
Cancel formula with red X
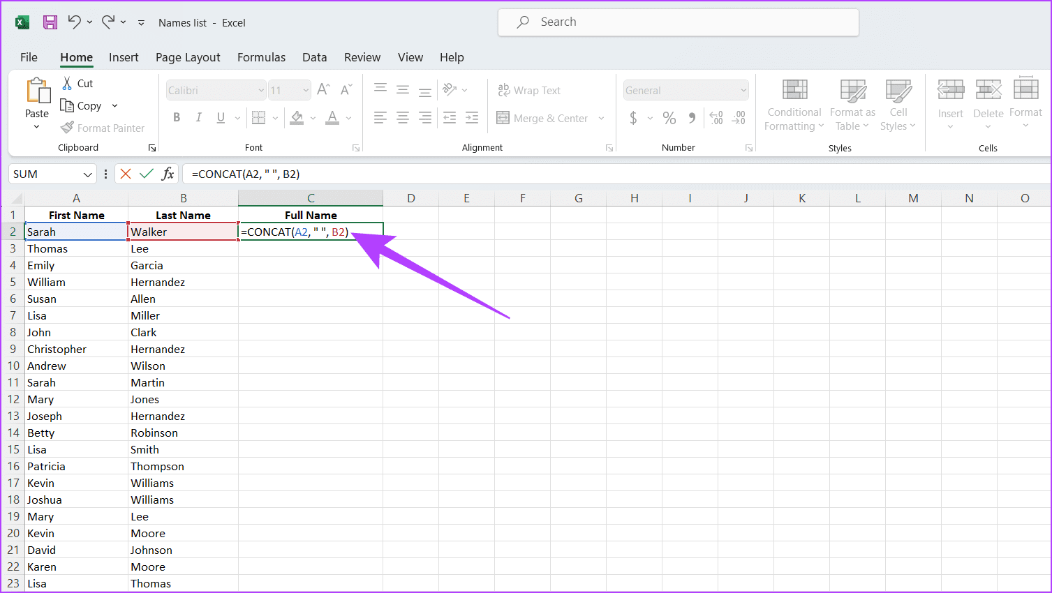click(x=126, y=174)
